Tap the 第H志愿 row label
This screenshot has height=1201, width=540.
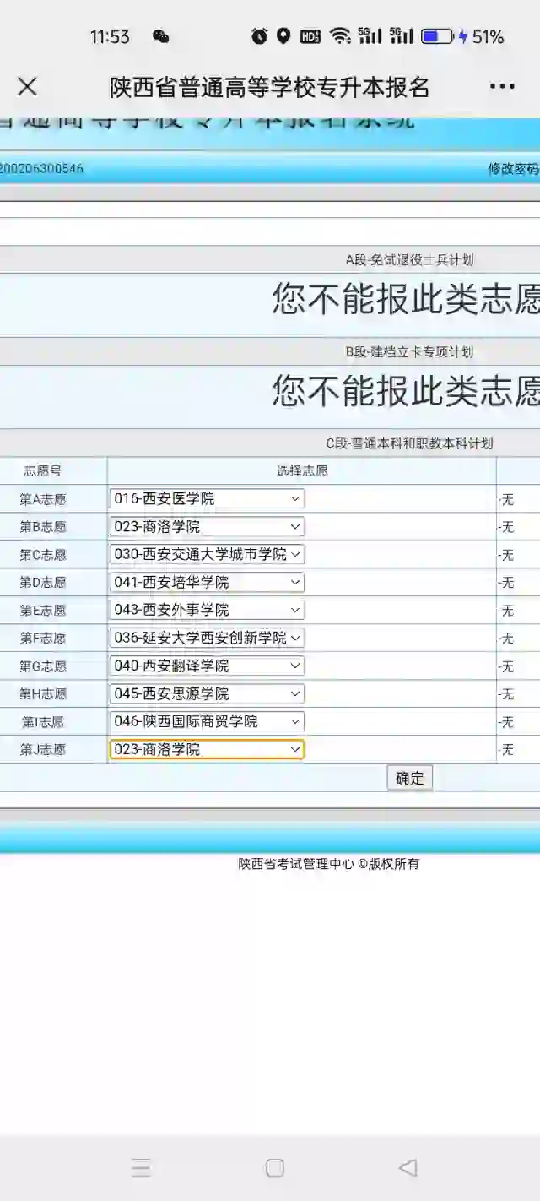(x=43, y=694)
